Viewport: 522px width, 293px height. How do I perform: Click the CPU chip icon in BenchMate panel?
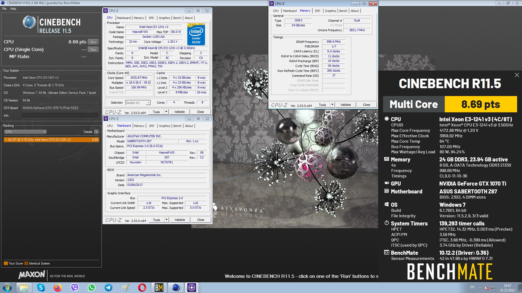point(387,119)
